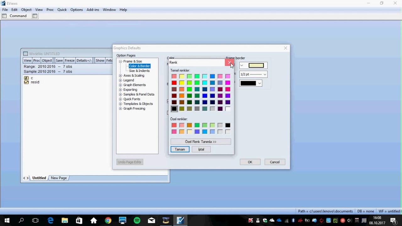Click OK in Graphics Defaults dialog

(x=250, y=162)
